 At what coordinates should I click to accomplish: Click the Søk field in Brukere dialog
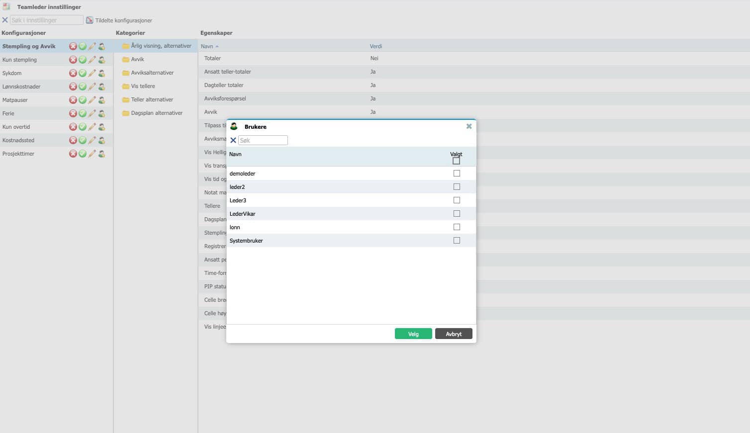[263, 140]
